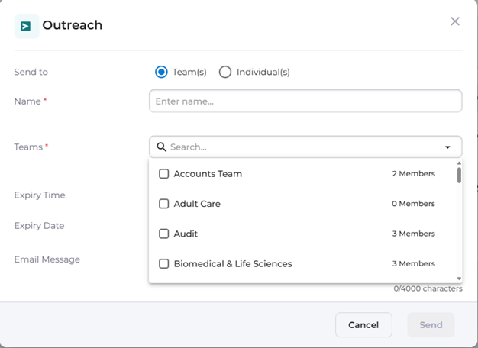Select the Audit list entry label

coord(186,234)
